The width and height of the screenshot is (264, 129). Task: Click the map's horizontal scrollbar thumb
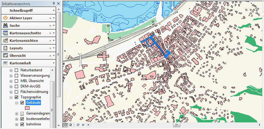(x=176, y=125)
